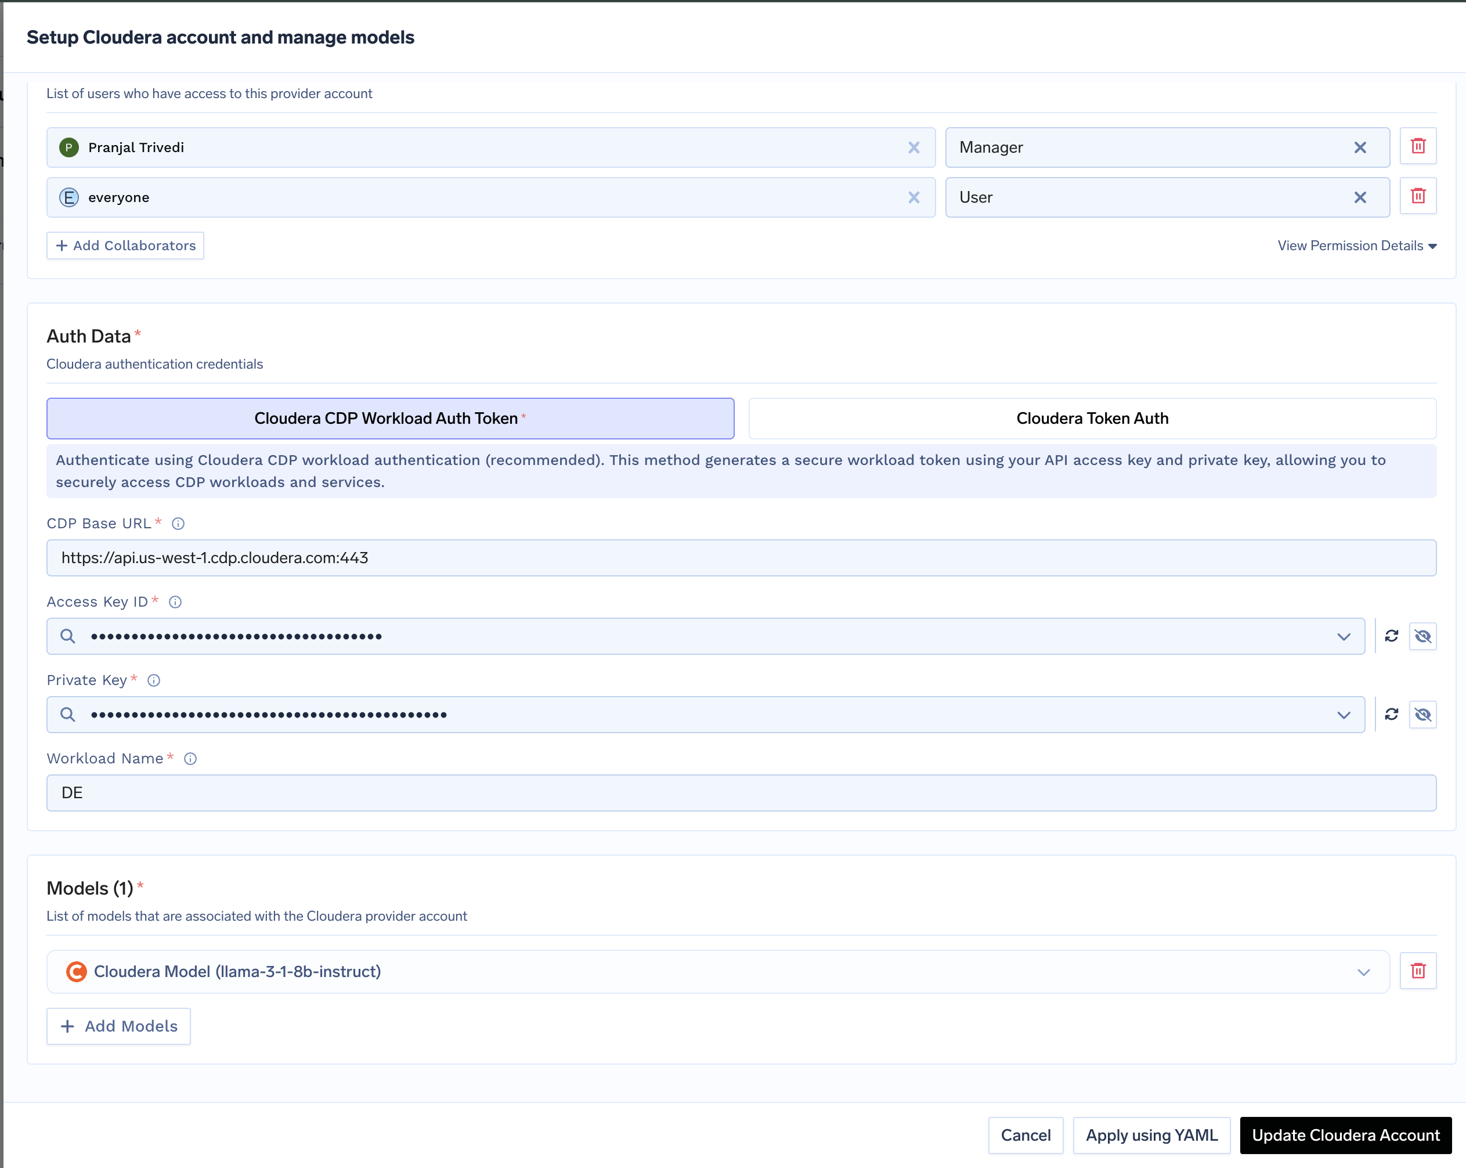Refresh the Private Key credential
This screenshot has height=1168, width=1466.
click(x=1392, y=714)
